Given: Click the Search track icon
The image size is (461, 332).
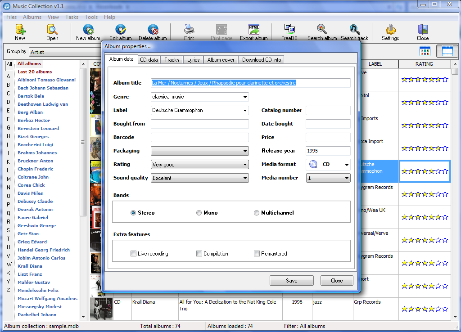Looking at the screenshot, I should [x=354, y=30].
